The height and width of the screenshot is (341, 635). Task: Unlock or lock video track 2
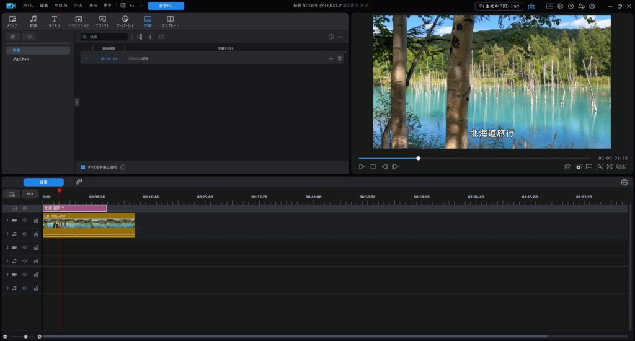point(36,247)
